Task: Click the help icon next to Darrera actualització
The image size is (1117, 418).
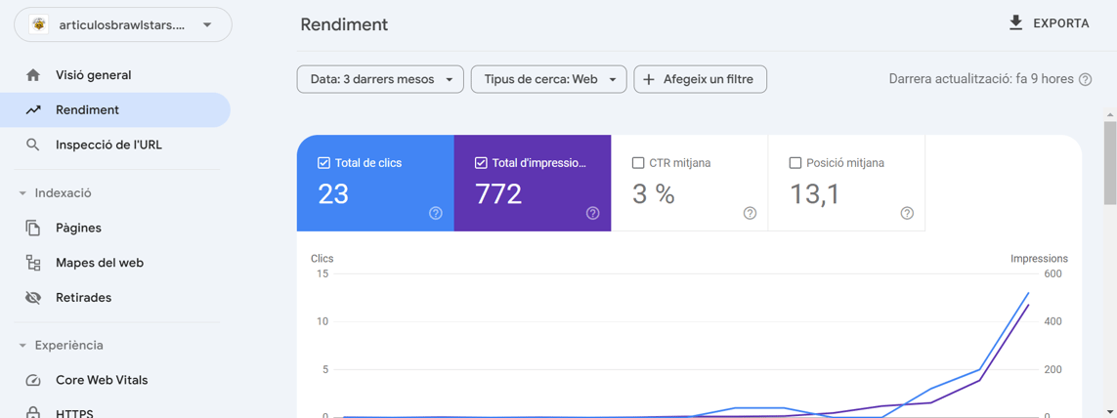Action: (1085, 80)
